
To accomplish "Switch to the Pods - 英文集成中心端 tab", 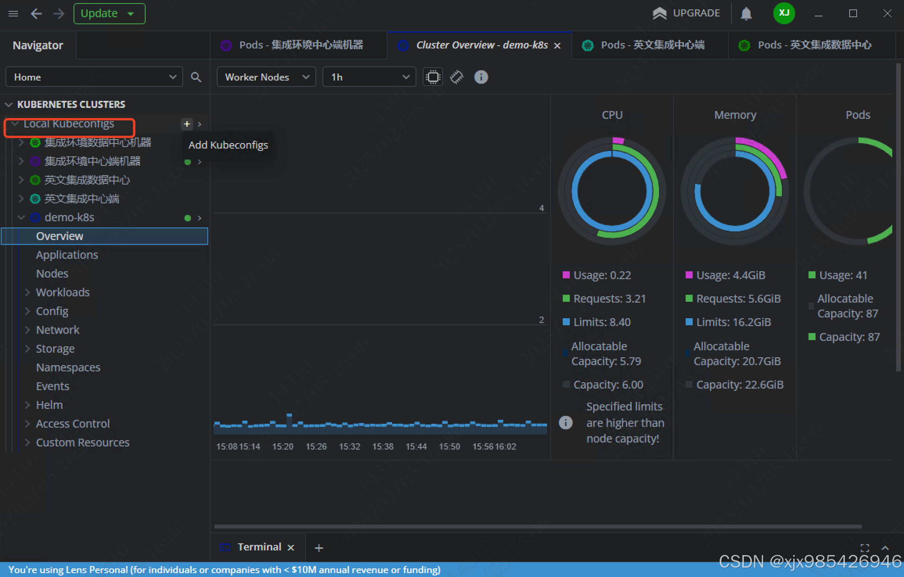I will click(x=652, y=45).
